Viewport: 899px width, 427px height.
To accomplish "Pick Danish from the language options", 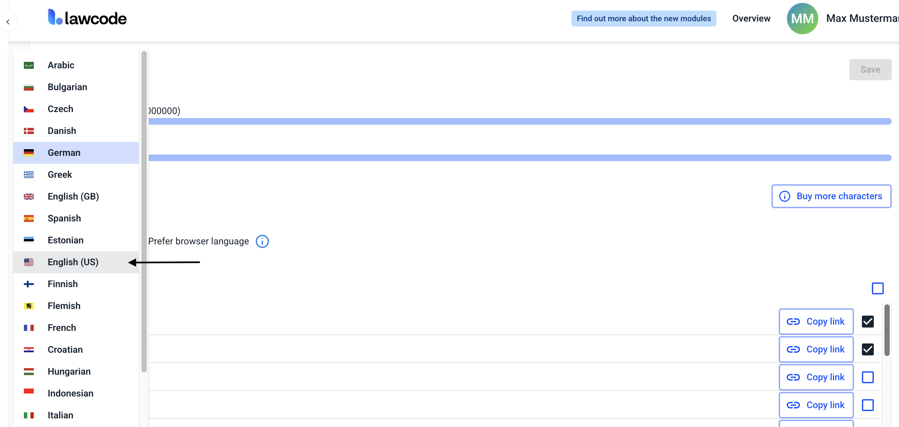I will tap(62, 131).
